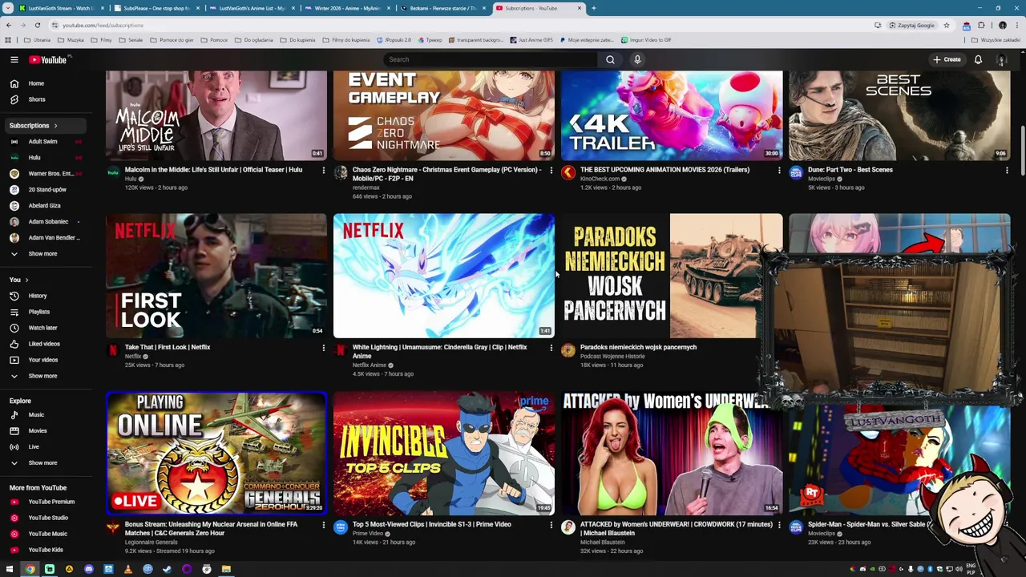Open File Explorer from the taskbar
Screen dimensions: 1026x577
tap(226, 569)
